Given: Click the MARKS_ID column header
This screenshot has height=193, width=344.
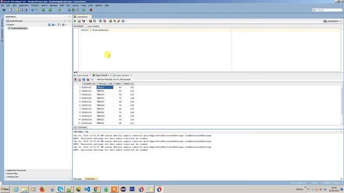Looking at the screenshot, I should pyautogui.click(x=128, y=84).
